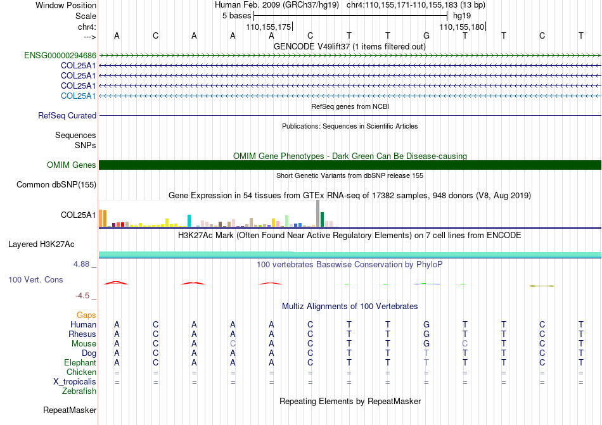Open the light-blue COL25A1 transcript label
602x425 pixels.
(x=79, y=96)
